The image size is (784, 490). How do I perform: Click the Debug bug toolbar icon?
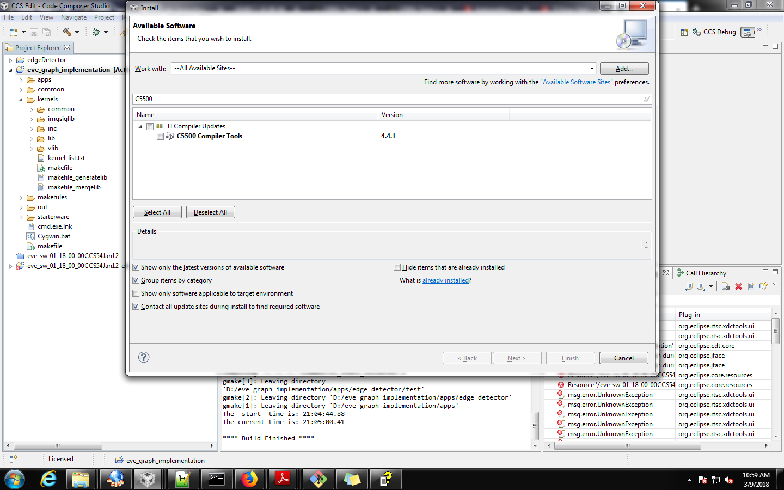point(96,32)
